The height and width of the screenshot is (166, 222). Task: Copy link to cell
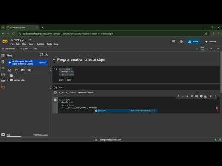[192, 96]
